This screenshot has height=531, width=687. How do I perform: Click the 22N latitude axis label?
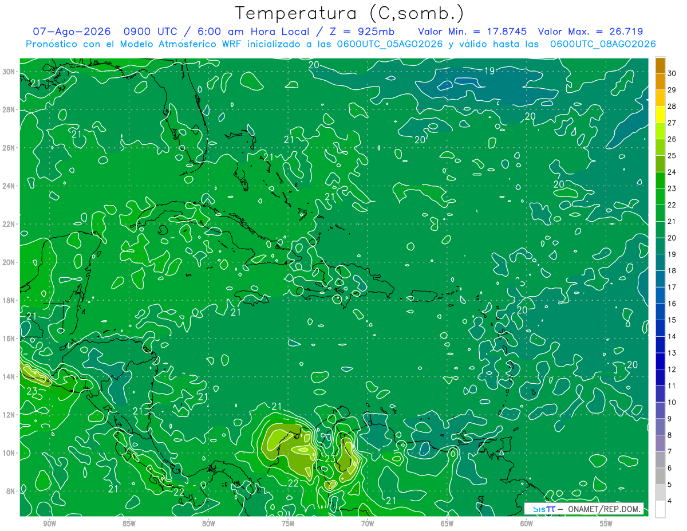[x=9, y=224]
